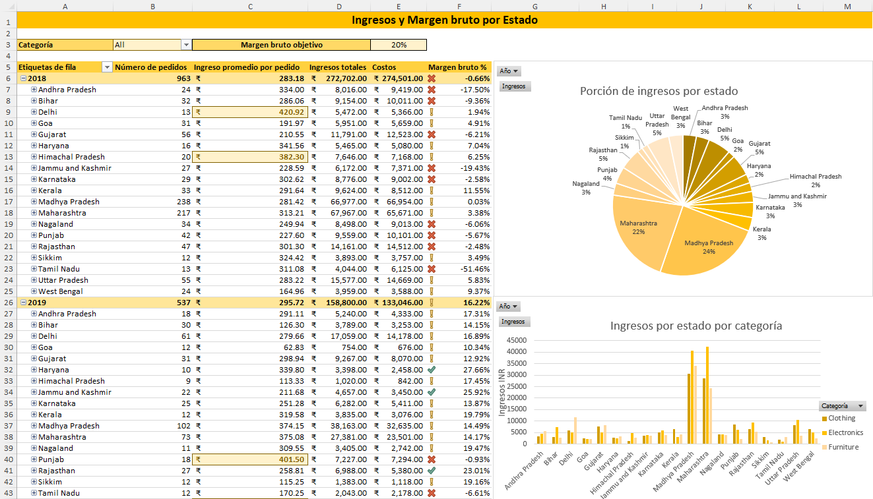Image resolution: width=873 pixels, height=499 pixels.
Task: Click the red X icon for Gujarat 2018
Action: click(x=432, y=134)
